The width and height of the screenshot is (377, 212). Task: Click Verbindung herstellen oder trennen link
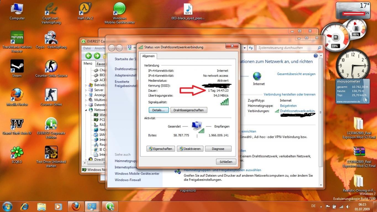(289, 94)
